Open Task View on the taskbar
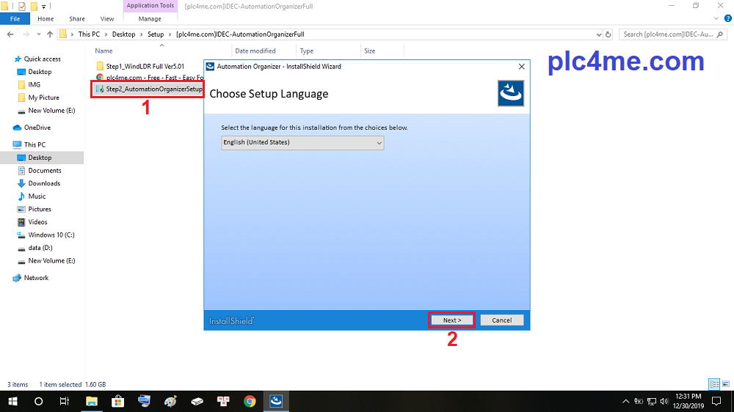 (65, 401)
